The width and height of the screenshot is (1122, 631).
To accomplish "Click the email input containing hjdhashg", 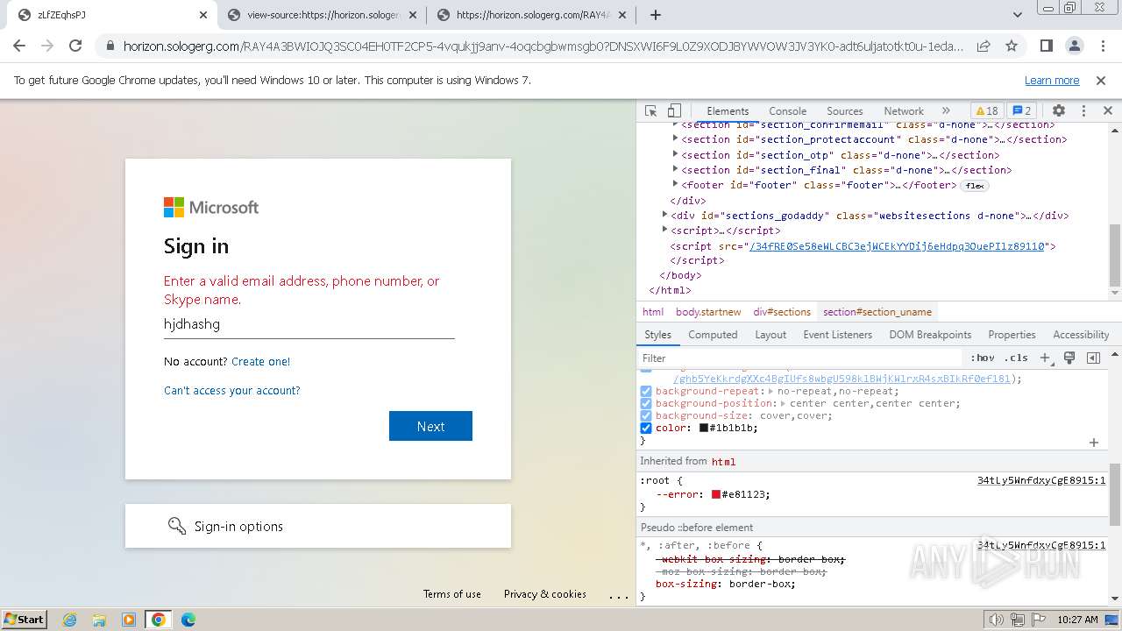I will click(309, 324).
